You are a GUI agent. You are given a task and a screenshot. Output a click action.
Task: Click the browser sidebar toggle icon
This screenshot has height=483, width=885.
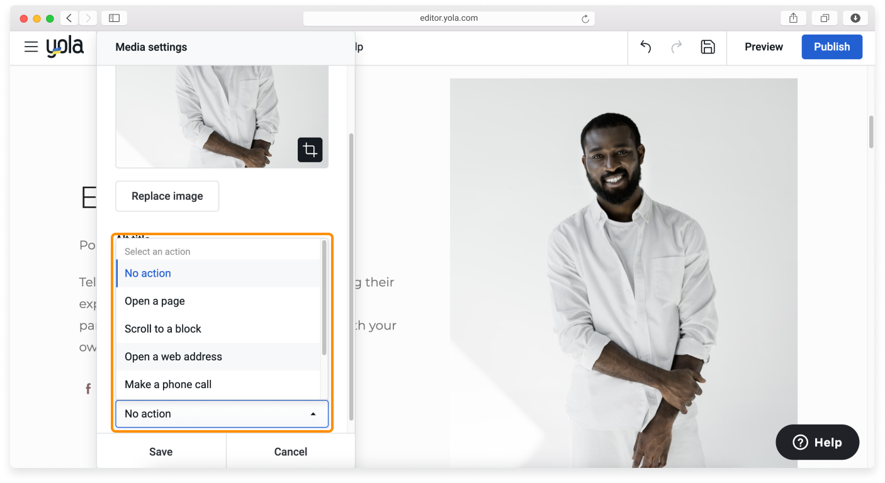tap(114, 18)
